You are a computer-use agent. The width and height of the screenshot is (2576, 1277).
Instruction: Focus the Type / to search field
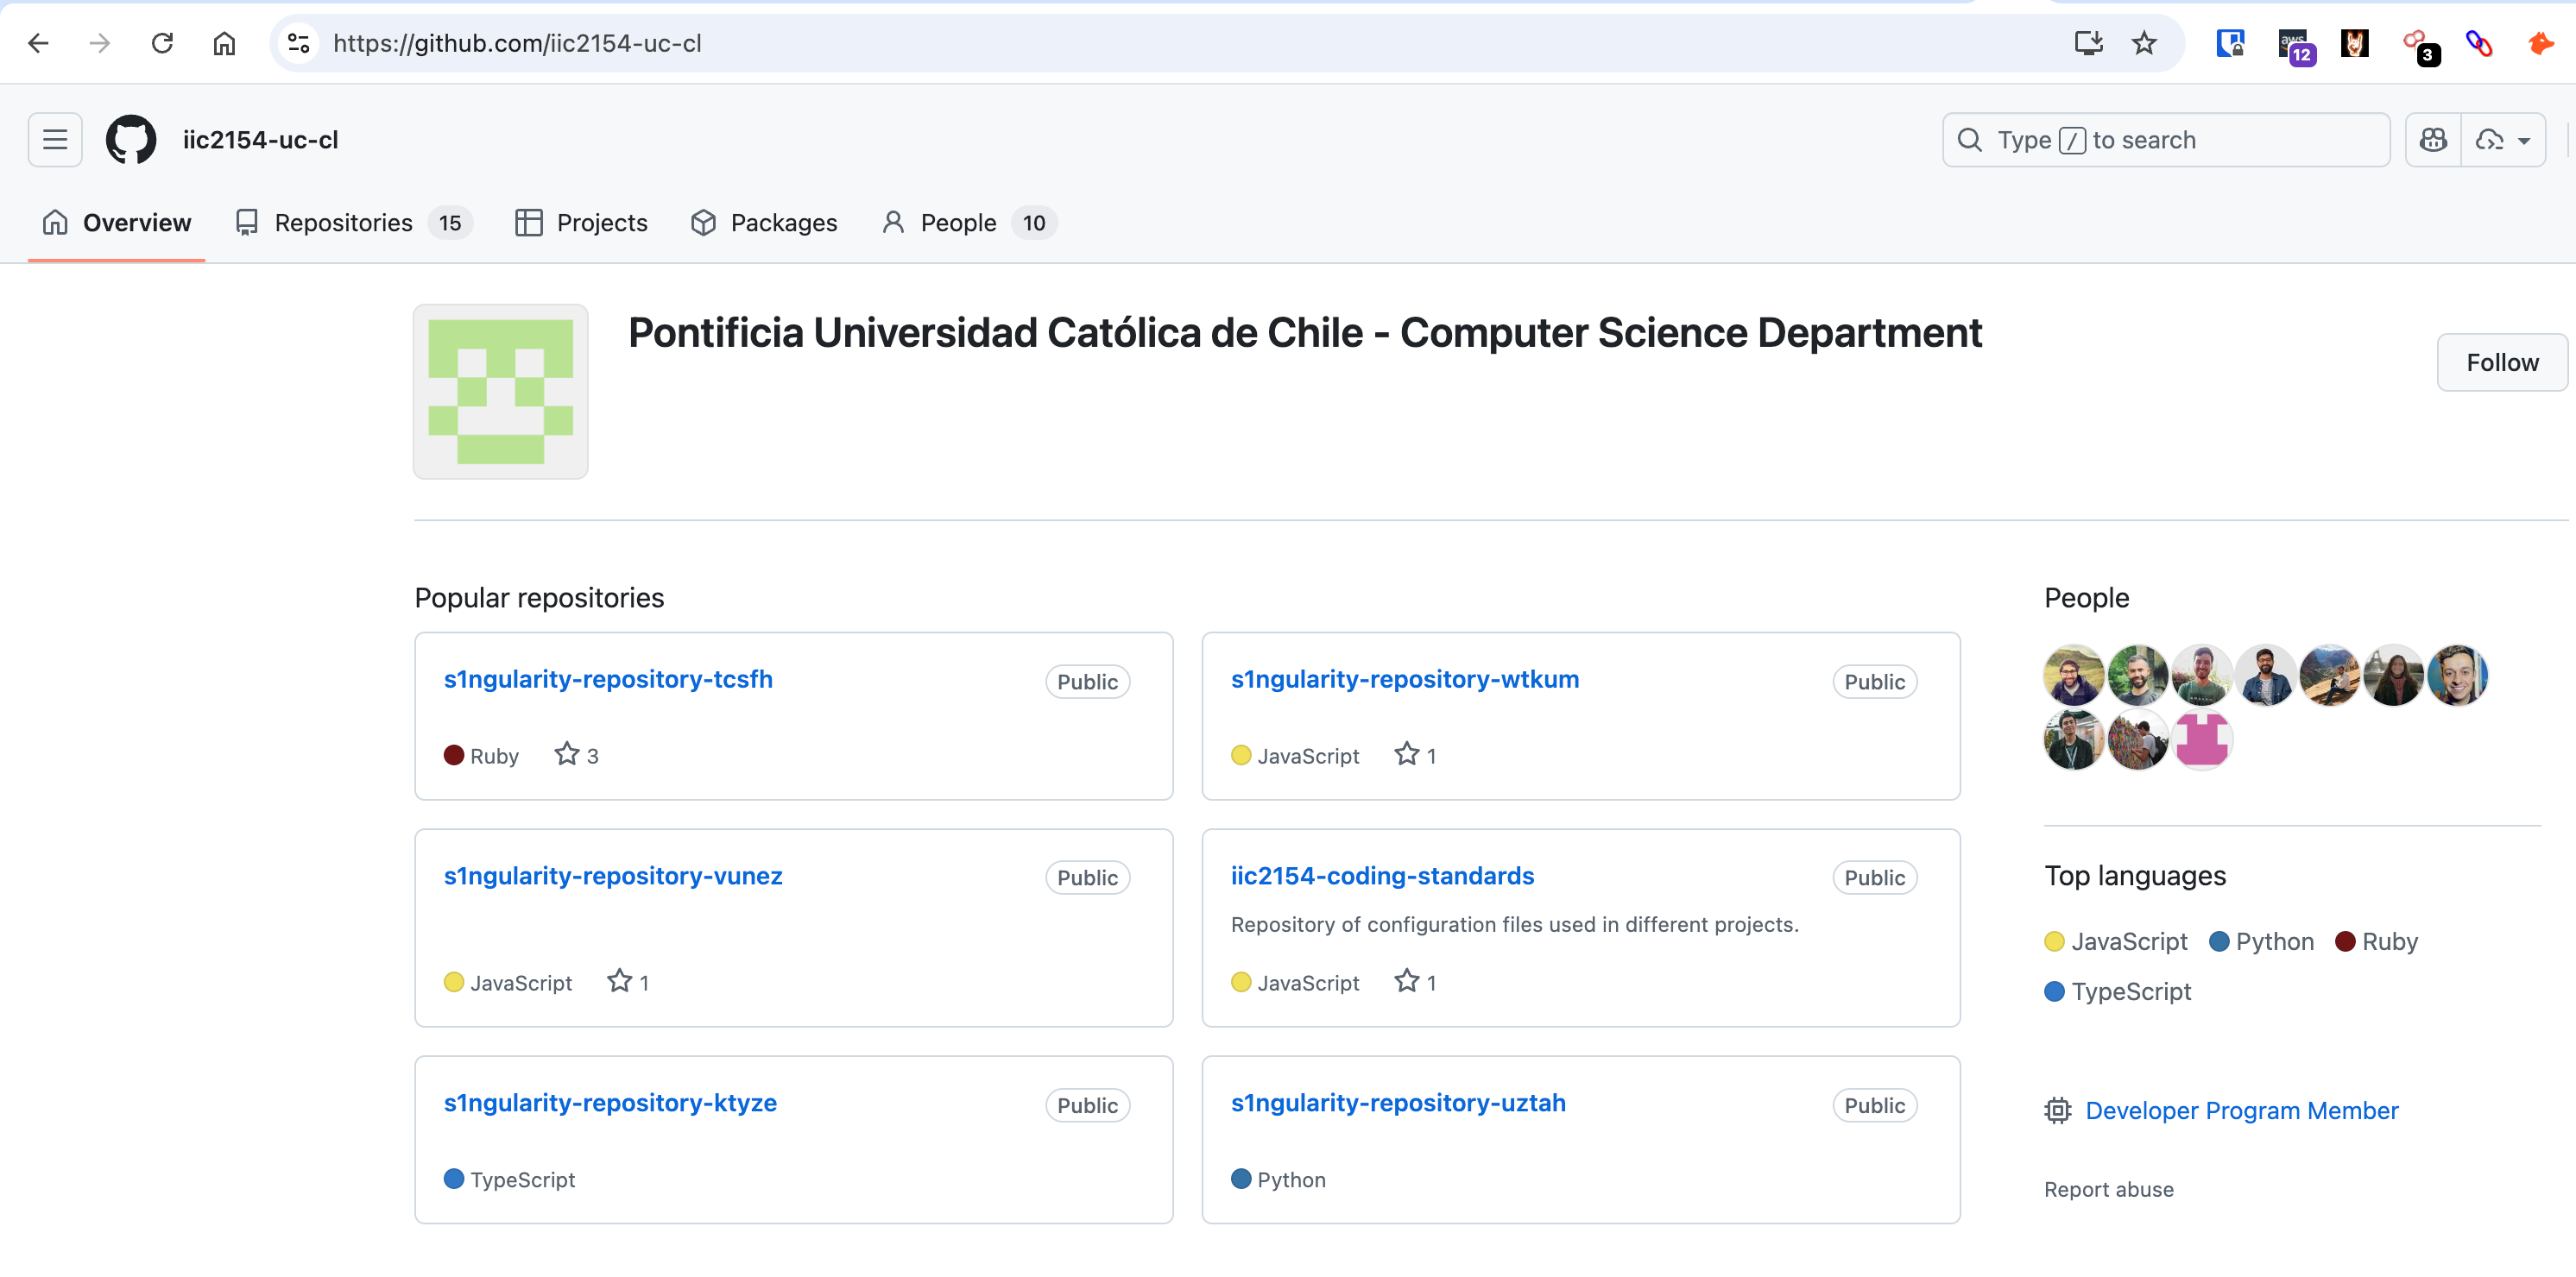click(x=2166, y=140)
